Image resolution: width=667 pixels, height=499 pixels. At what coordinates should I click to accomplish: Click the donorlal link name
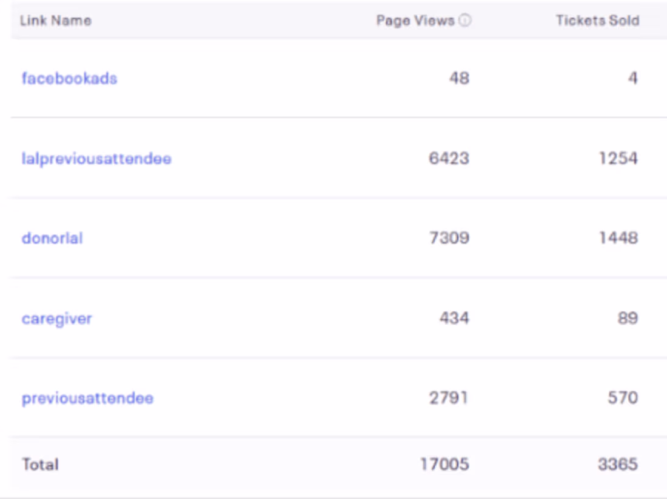(x=52, y=238)
